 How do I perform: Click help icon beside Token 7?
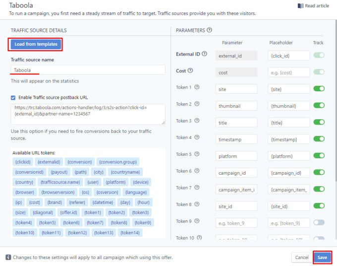(x=197, y=188)
